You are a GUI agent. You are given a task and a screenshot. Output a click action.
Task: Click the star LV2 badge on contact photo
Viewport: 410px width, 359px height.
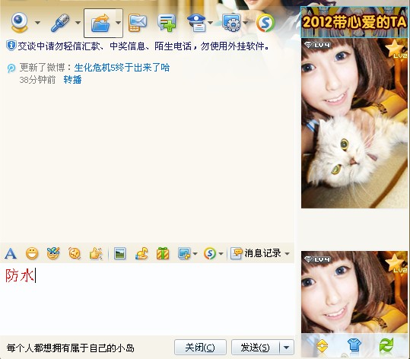tap(396, 49)
